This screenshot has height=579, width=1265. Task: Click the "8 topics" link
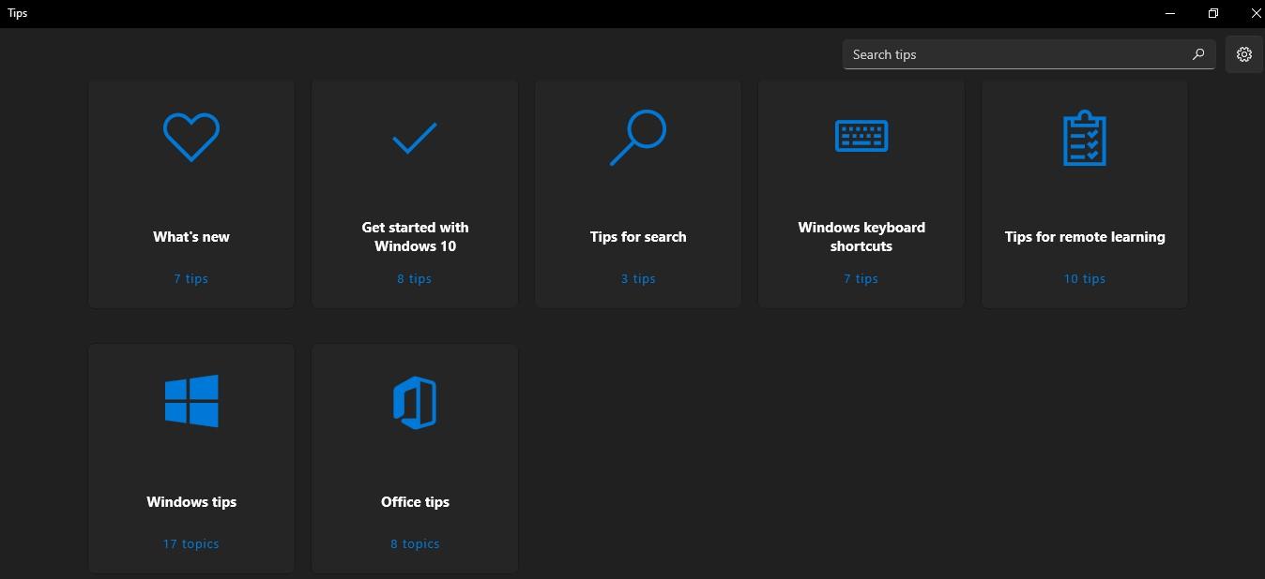click(x=415, y=543)
